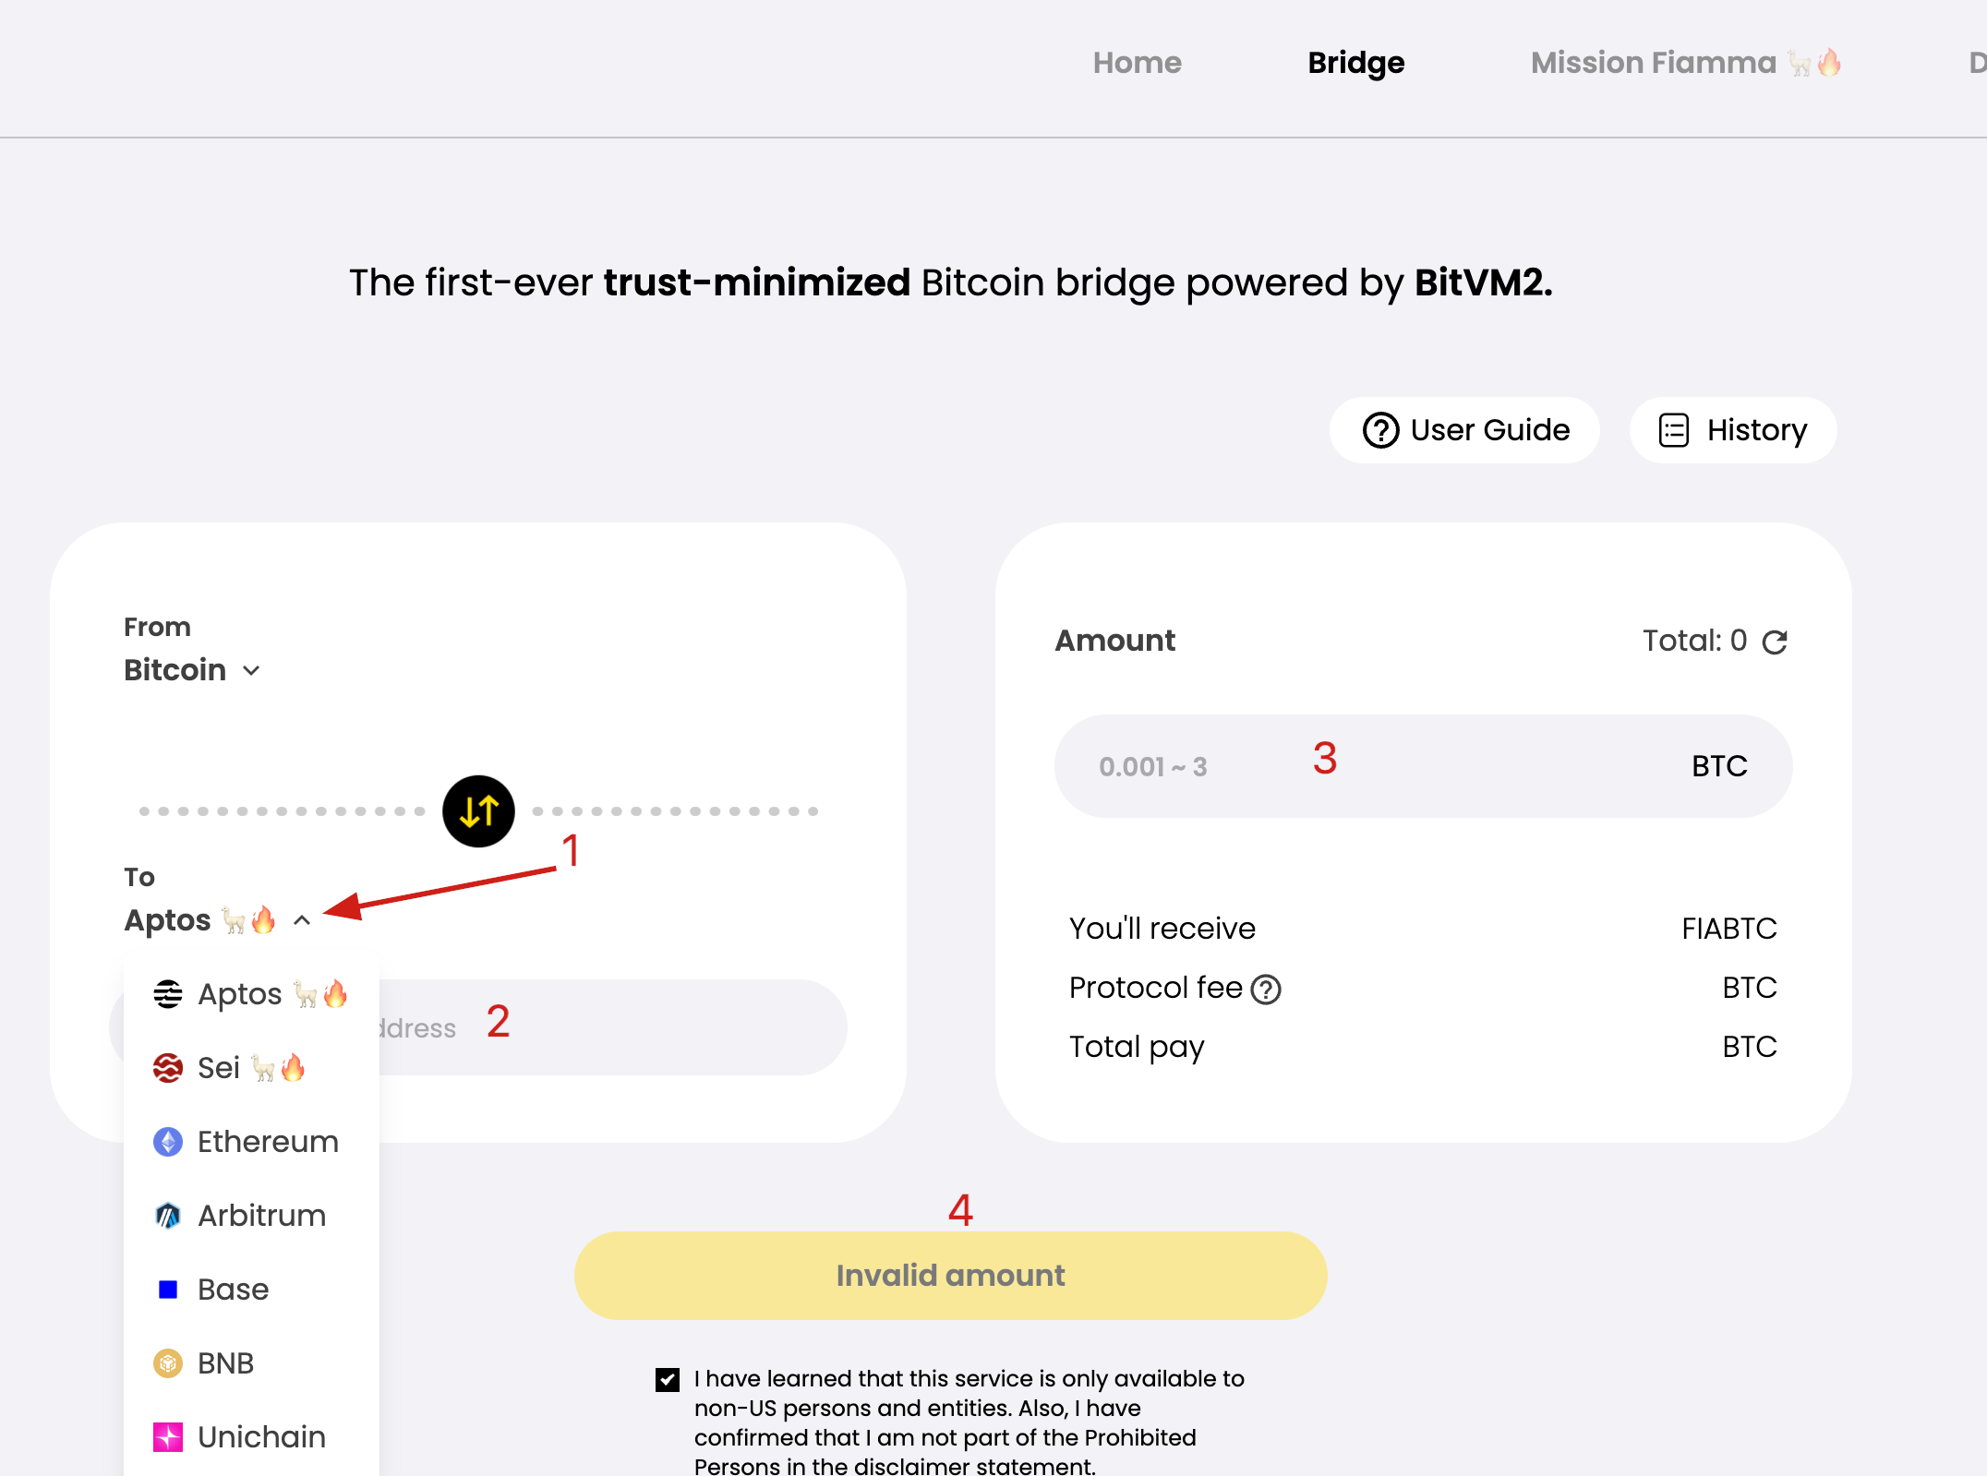Open the User Guide
The width and height of the screenshot is (1987, 1476).
pyautogui.click(x=1465, y=430)
